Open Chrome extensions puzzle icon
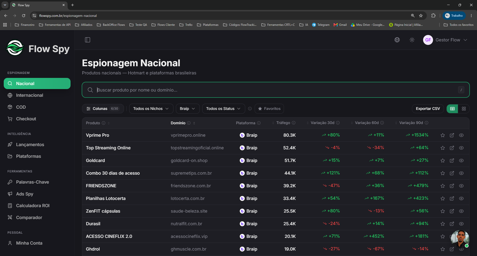 click(x=433, y=15)
